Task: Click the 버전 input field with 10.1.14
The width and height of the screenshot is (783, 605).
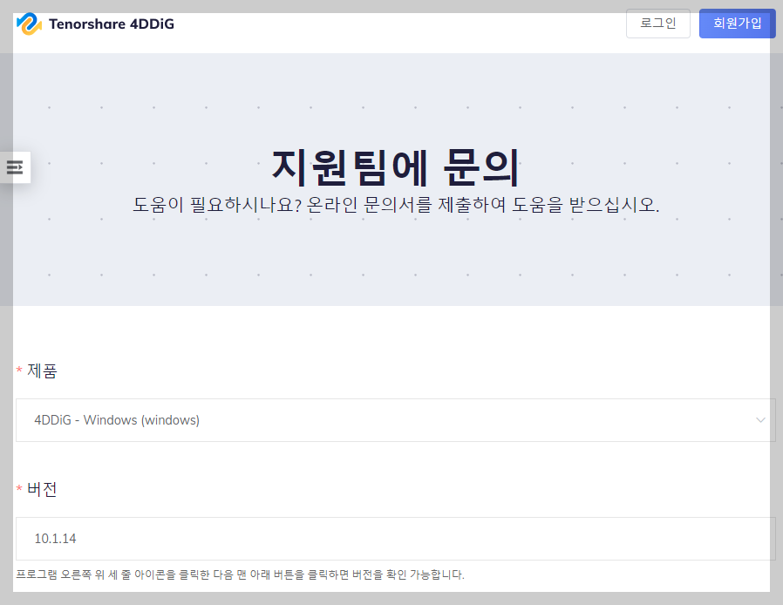Action: click(396, 539)
